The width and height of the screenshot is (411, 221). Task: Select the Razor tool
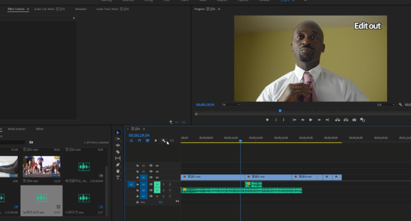click(x=118, y=152)
